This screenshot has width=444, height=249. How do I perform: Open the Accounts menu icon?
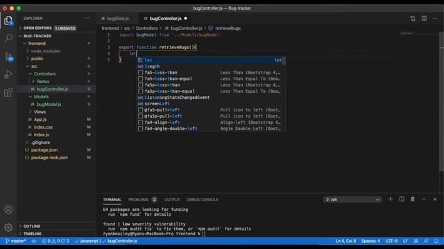tap(8, 210)
